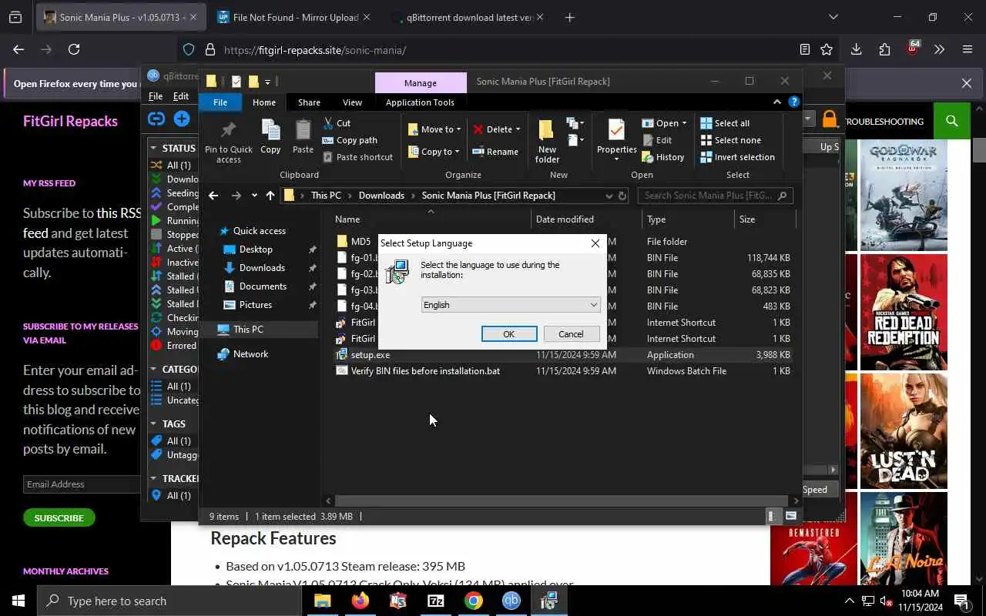Cancel the Select Setup Language dialog
The image size is (986, 616).
click(x=571, y=334)
